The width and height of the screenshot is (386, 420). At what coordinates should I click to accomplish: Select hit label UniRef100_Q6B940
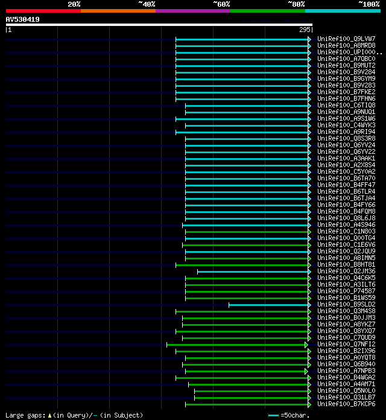346,364
